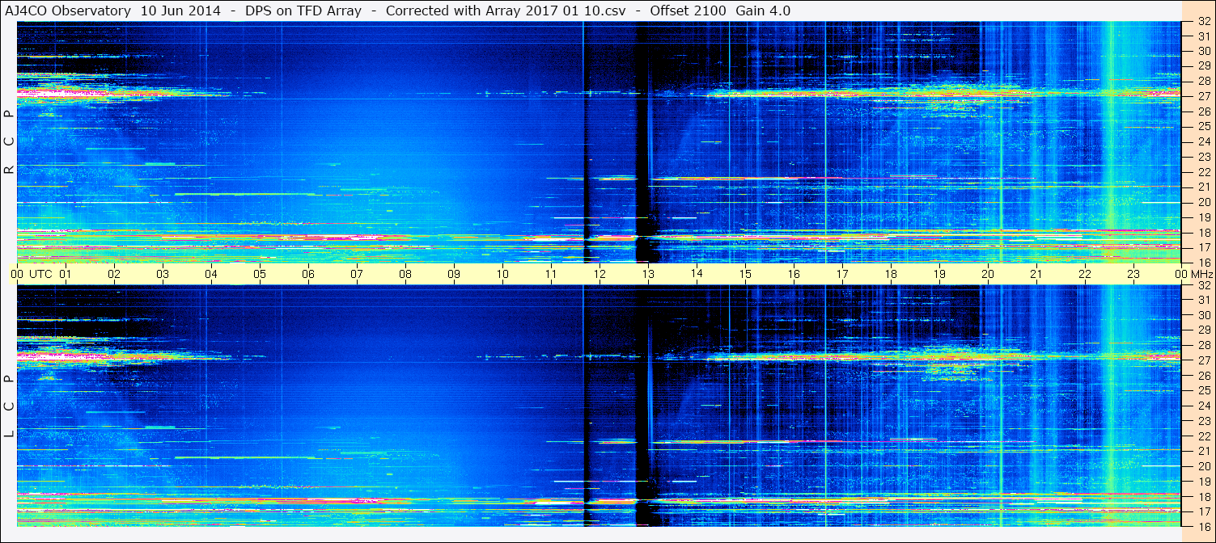Click the 17 MHz tick on LCP frequency scale
Viewport: 1216px width, 543px height.
[x=1203, y=511]
